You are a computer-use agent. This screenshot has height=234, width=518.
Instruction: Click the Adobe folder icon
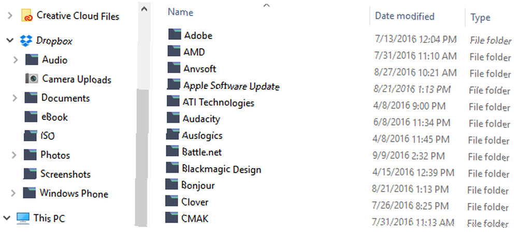click(175, 34)
